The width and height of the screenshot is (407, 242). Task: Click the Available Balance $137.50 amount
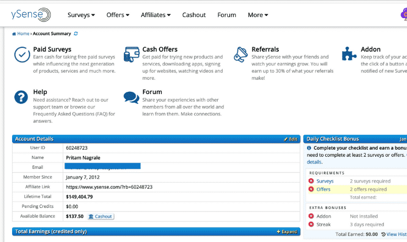[x=75, y=217]
